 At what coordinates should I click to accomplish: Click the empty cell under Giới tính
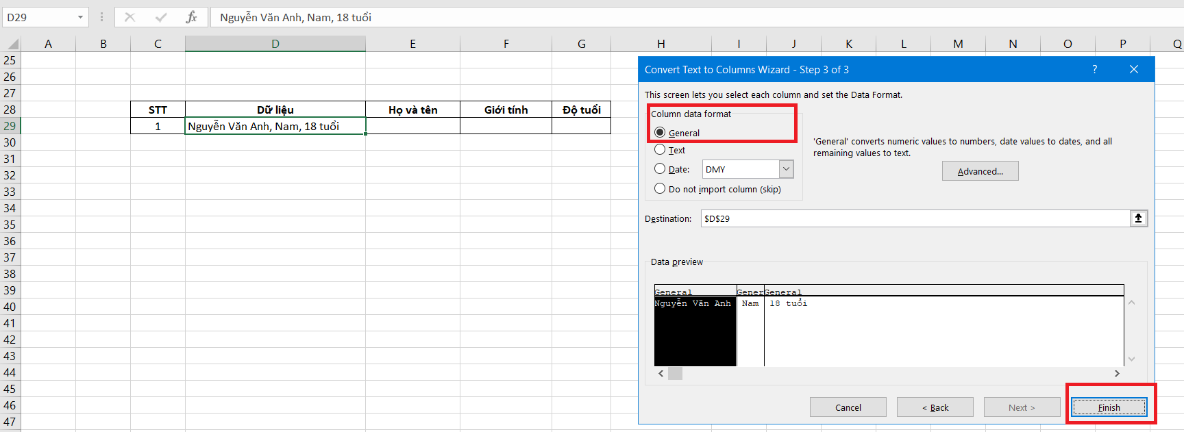point(506,126)
